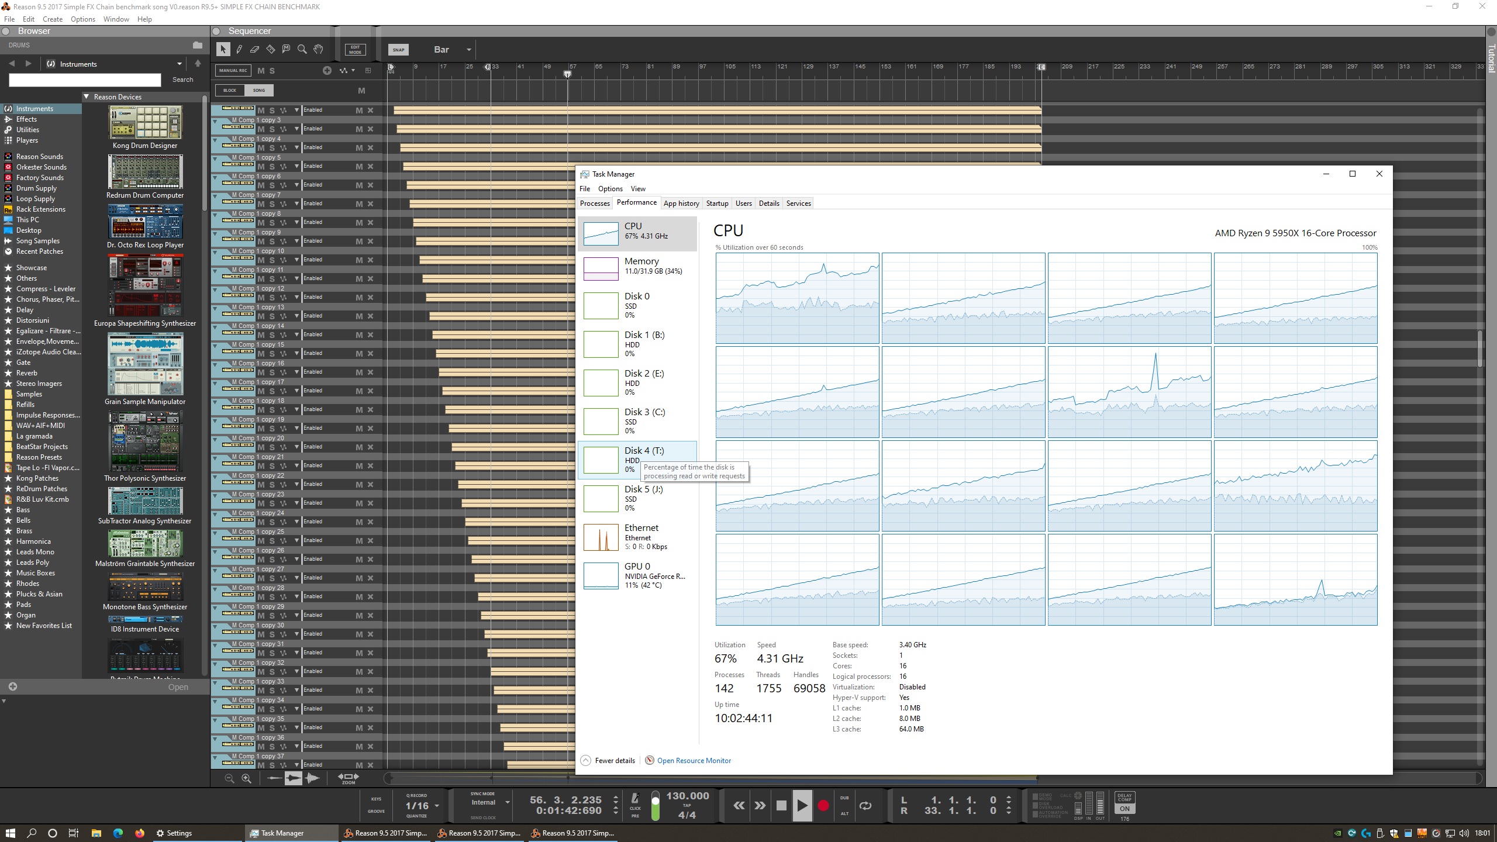1497x842 pixels.
Task: Mute the M Comp 1 copy 3 track
Action: coord(261,129)
